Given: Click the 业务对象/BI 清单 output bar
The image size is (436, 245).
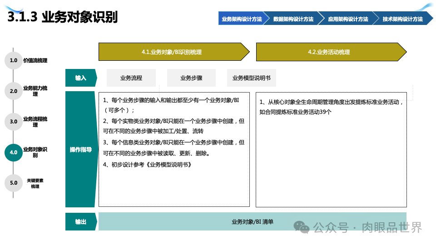Looking at the screenshot, I should click(253, 221).
